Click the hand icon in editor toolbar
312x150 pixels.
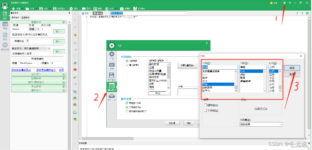[x=75, y=34]
